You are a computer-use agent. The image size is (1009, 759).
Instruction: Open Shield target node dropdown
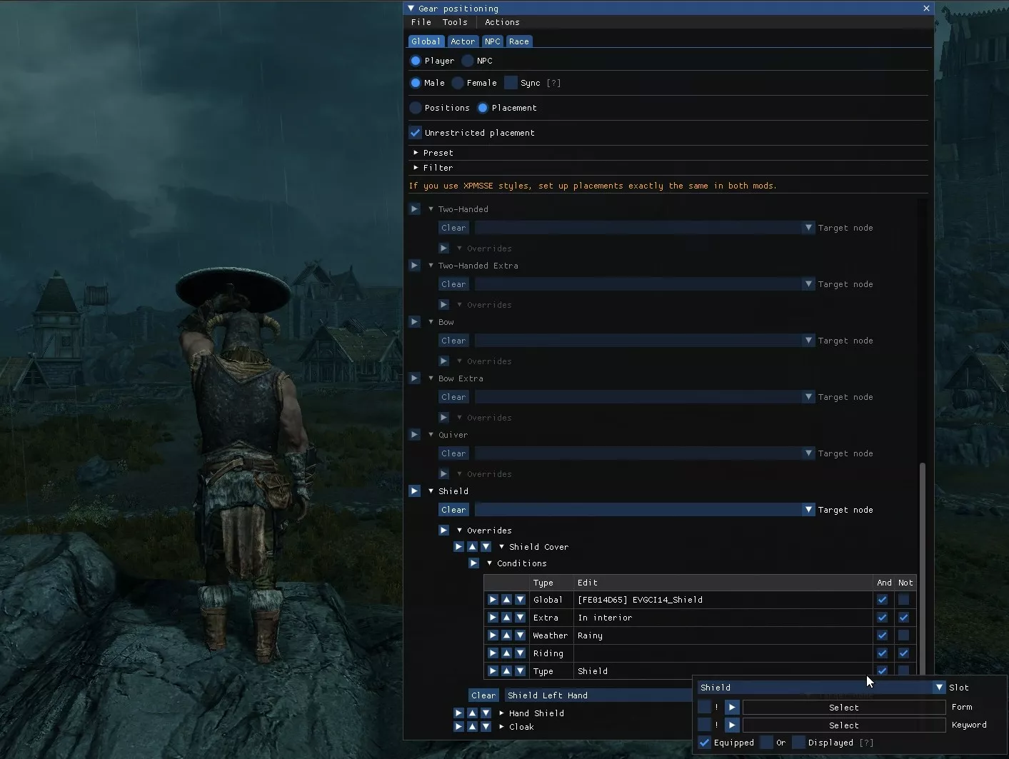(x=808, y=510)
